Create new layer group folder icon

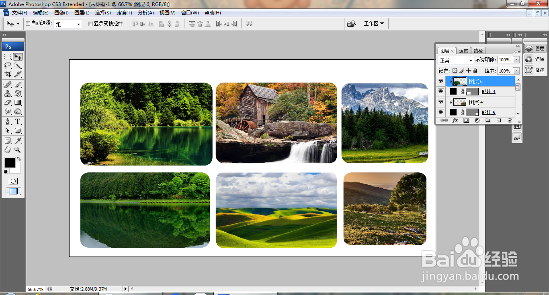tap(488, 120)
